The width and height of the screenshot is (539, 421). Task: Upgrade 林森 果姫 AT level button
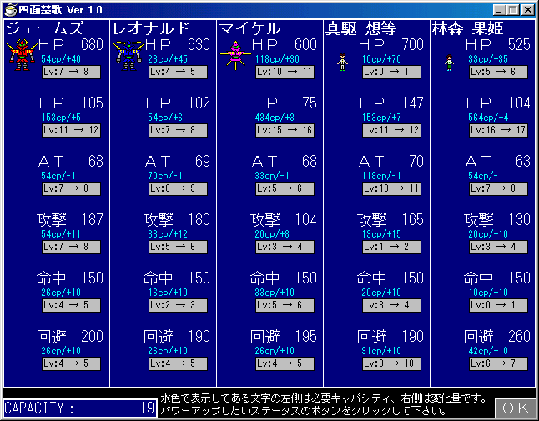click(499, 189)
